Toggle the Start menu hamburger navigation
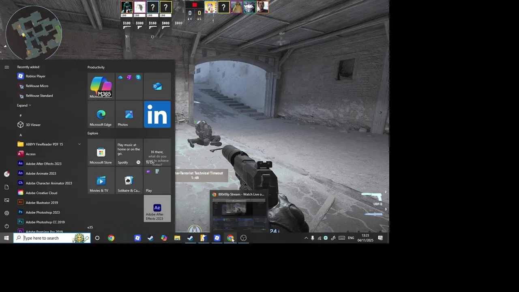519x292 pixels. [x=6, y=67]
